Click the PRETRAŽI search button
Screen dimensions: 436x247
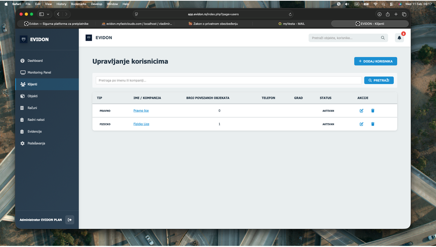(x=379, y=80)
